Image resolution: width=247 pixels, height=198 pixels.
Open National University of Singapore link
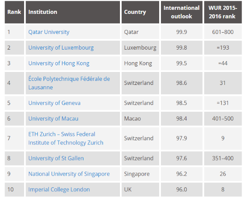(x=69, y=174)
